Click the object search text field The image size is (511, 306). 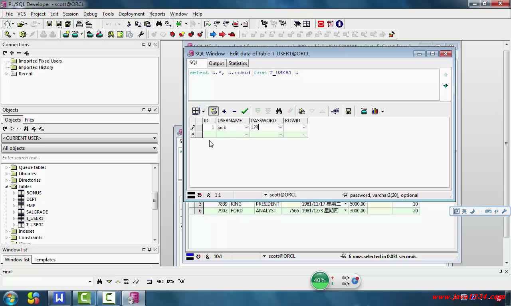click(80, 158)
